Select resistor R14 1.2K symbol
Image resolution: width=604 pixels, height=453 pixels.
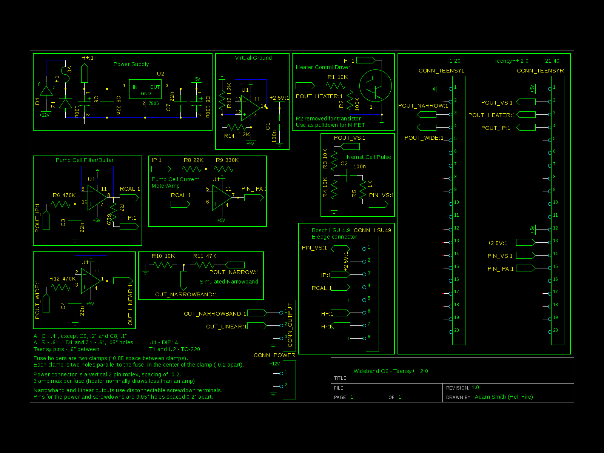coord(236,127)
